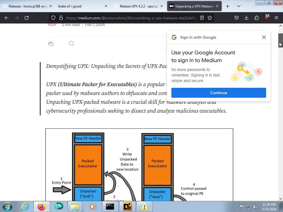Bookmark this page with the star
This screenshot has height=212, width=283.
[x=209, y=18]
